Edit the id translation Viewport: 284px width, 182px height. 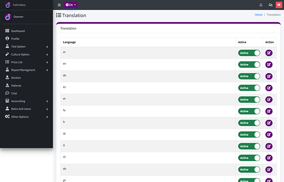click(x=269, y=135)
